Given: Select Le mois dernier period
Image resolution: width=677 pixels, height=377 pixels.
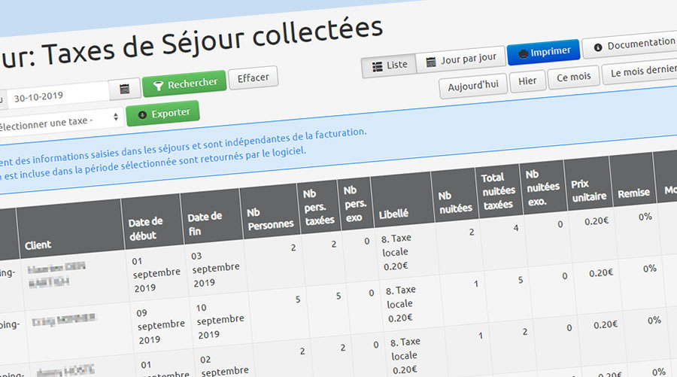Looking at the screenshot, I should coord(640,71).
